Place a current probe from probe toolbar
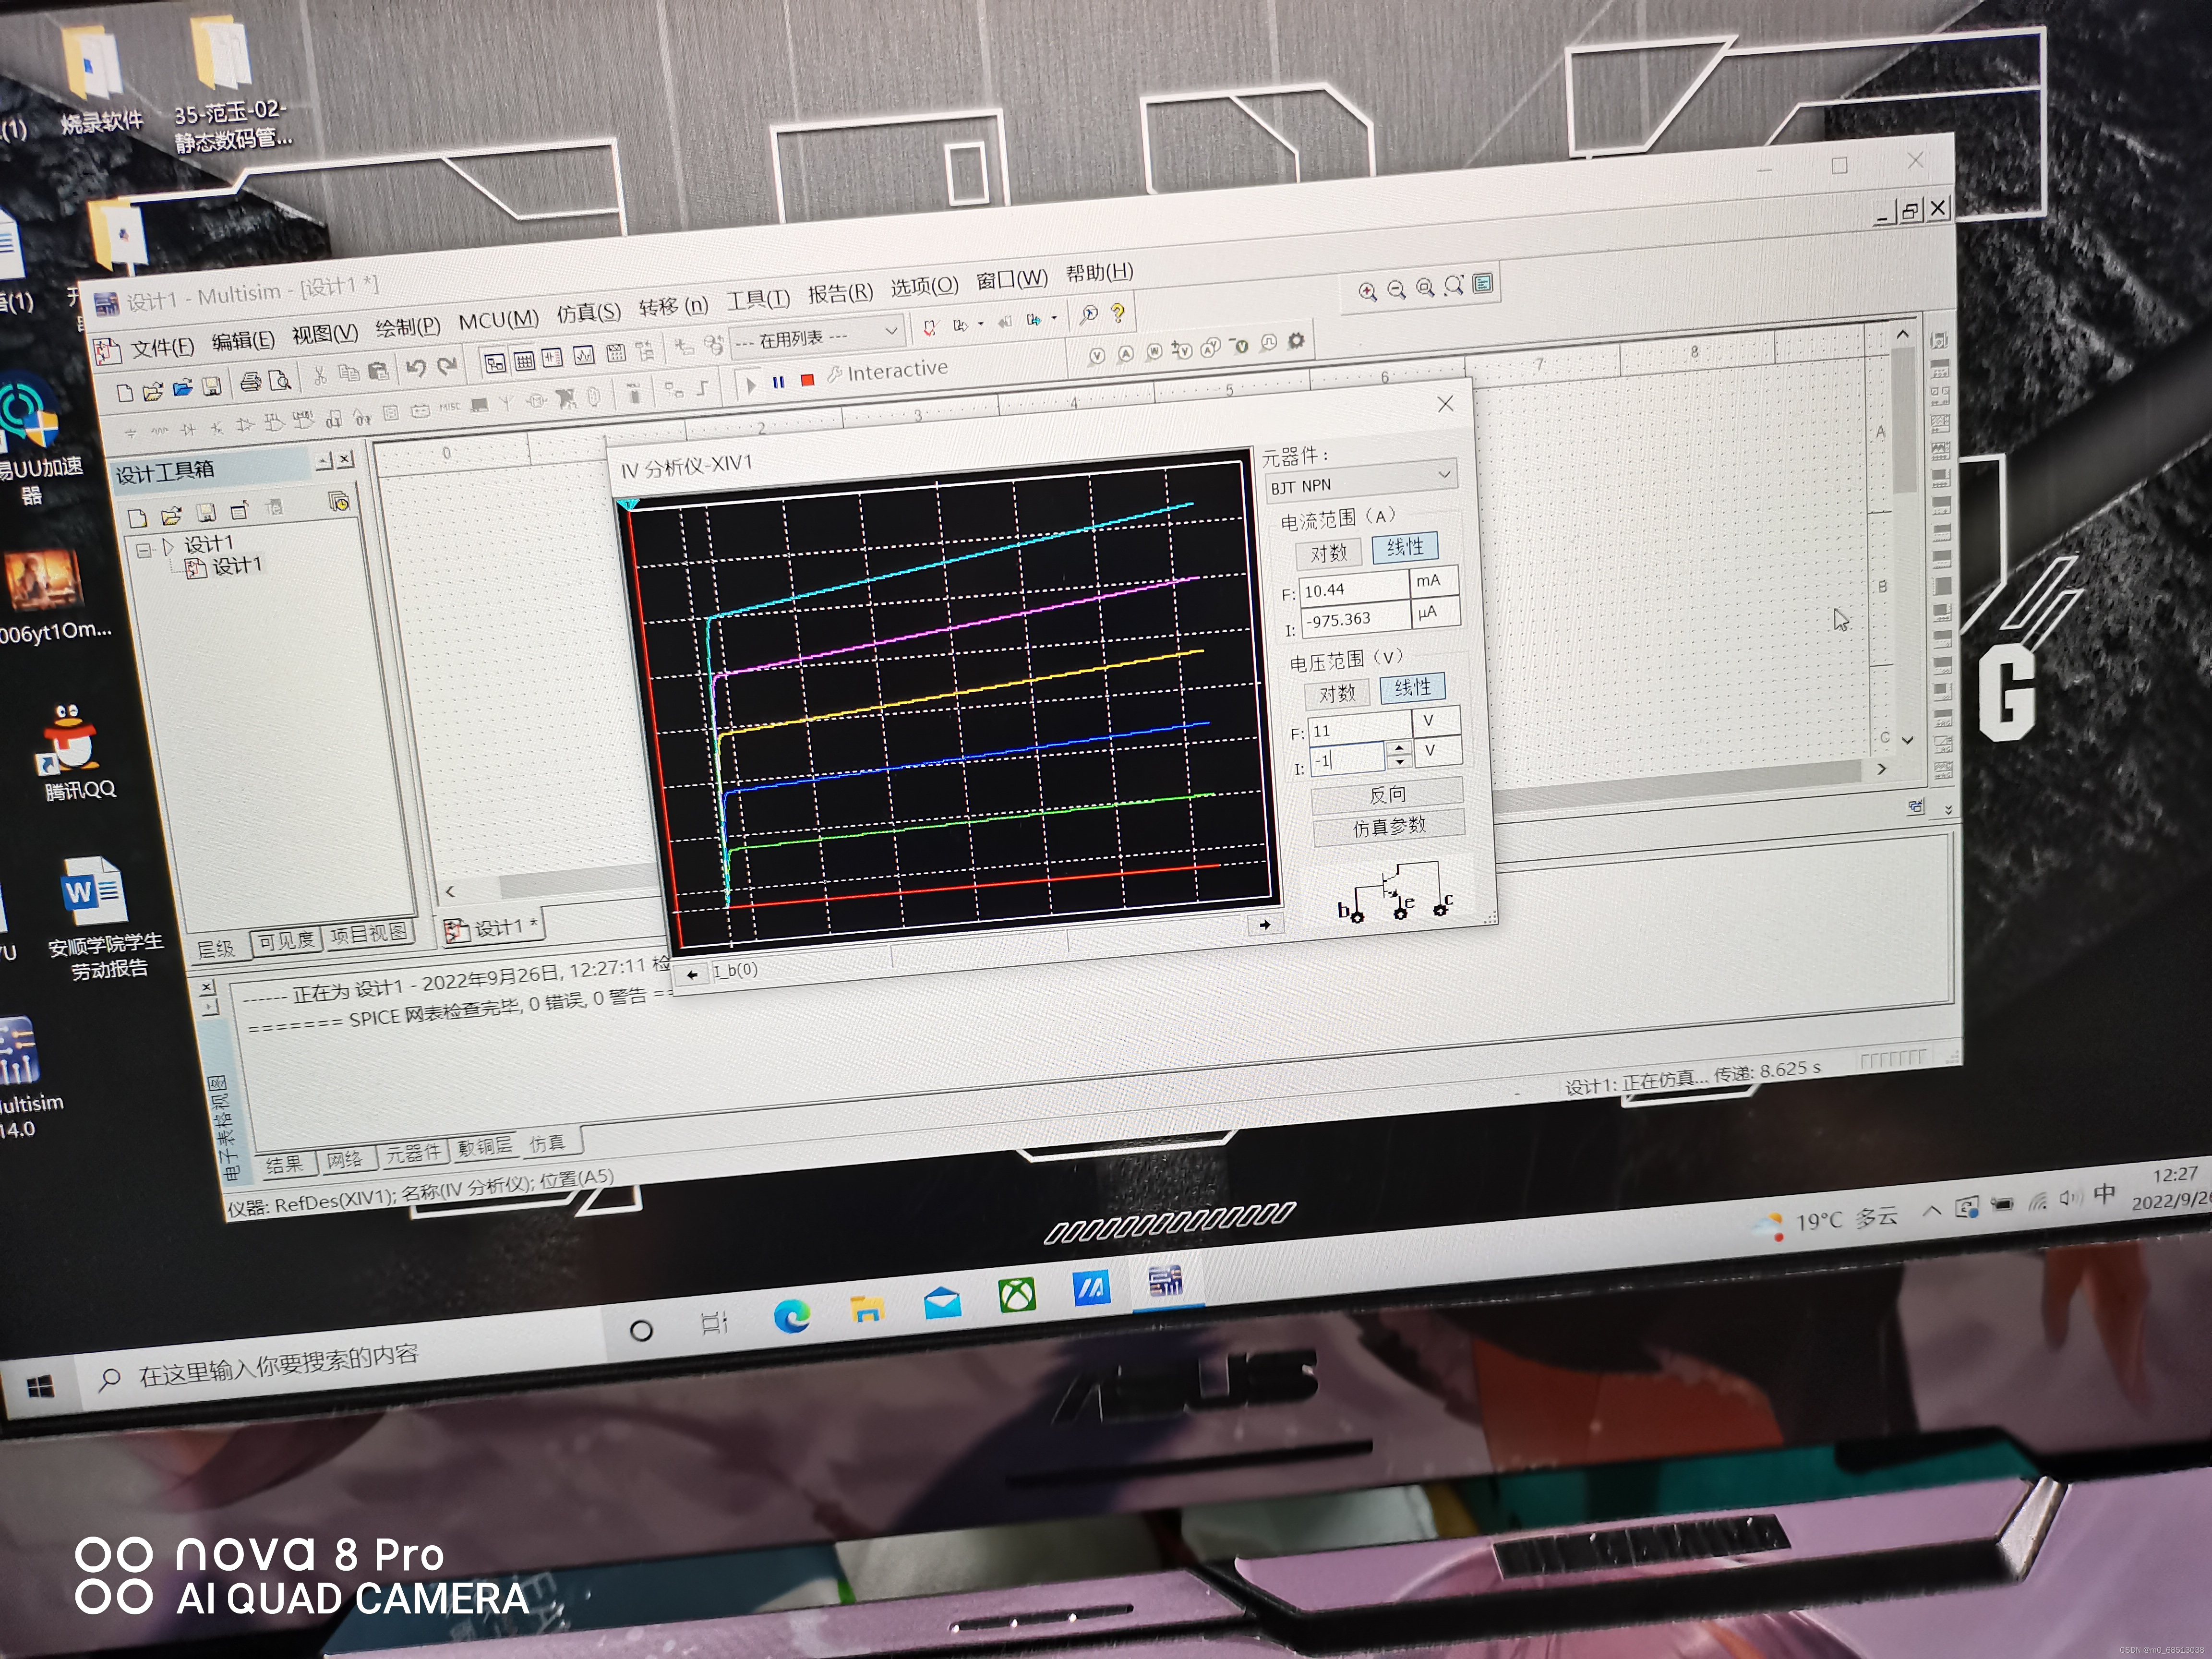Screen dimensions: 2212x1659 (x=1126, y=353)
